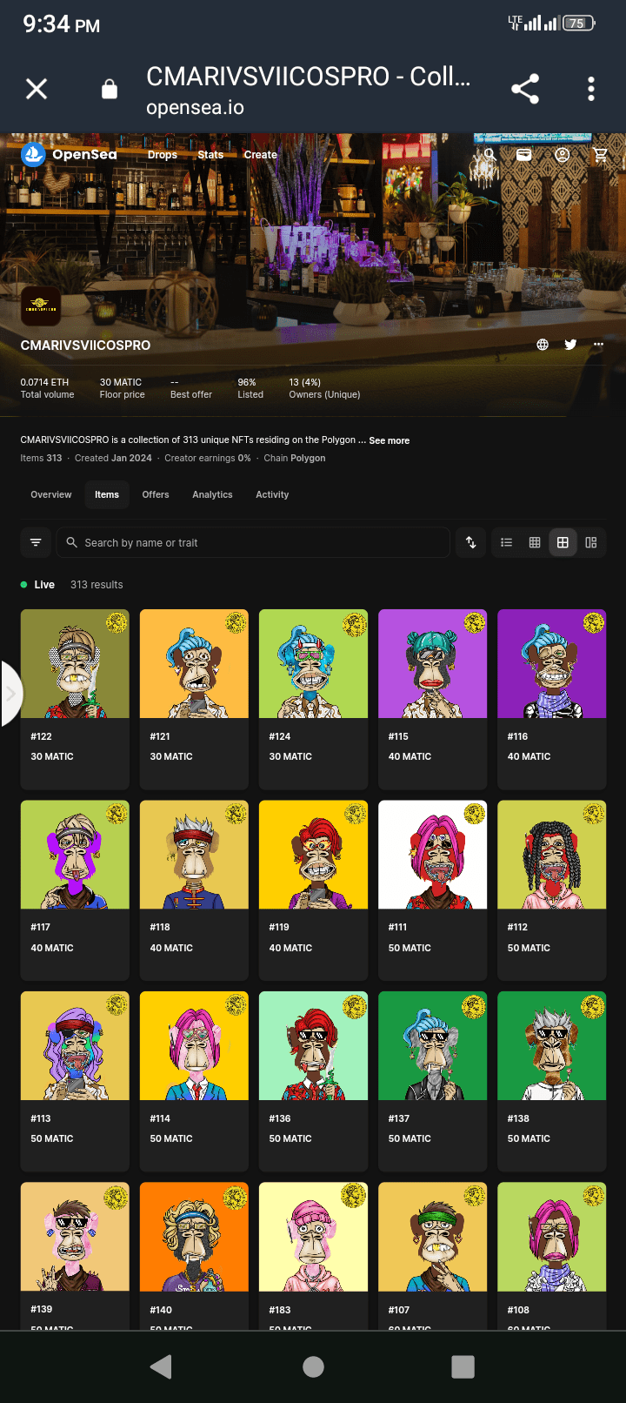
Task: Select the Items tab
Action: pos(107,494)
